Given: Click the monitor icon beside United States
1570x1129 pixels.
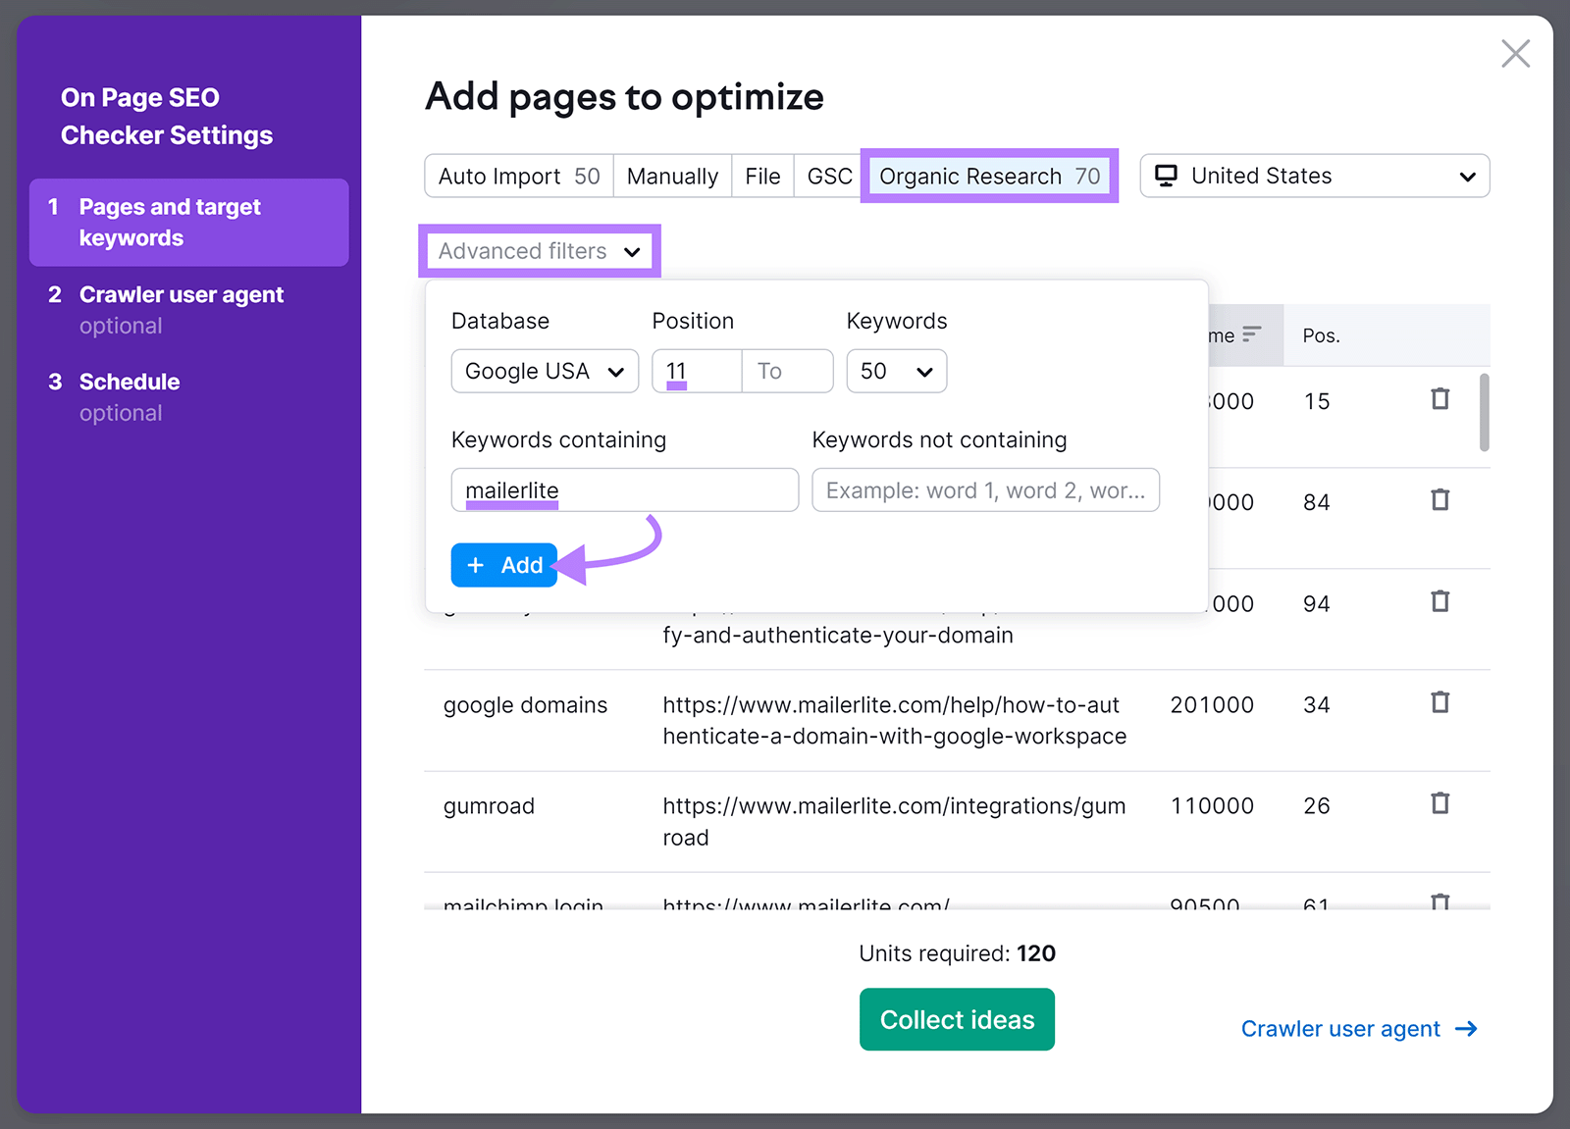Looking at the screenshot, I should click(1167, 175).
